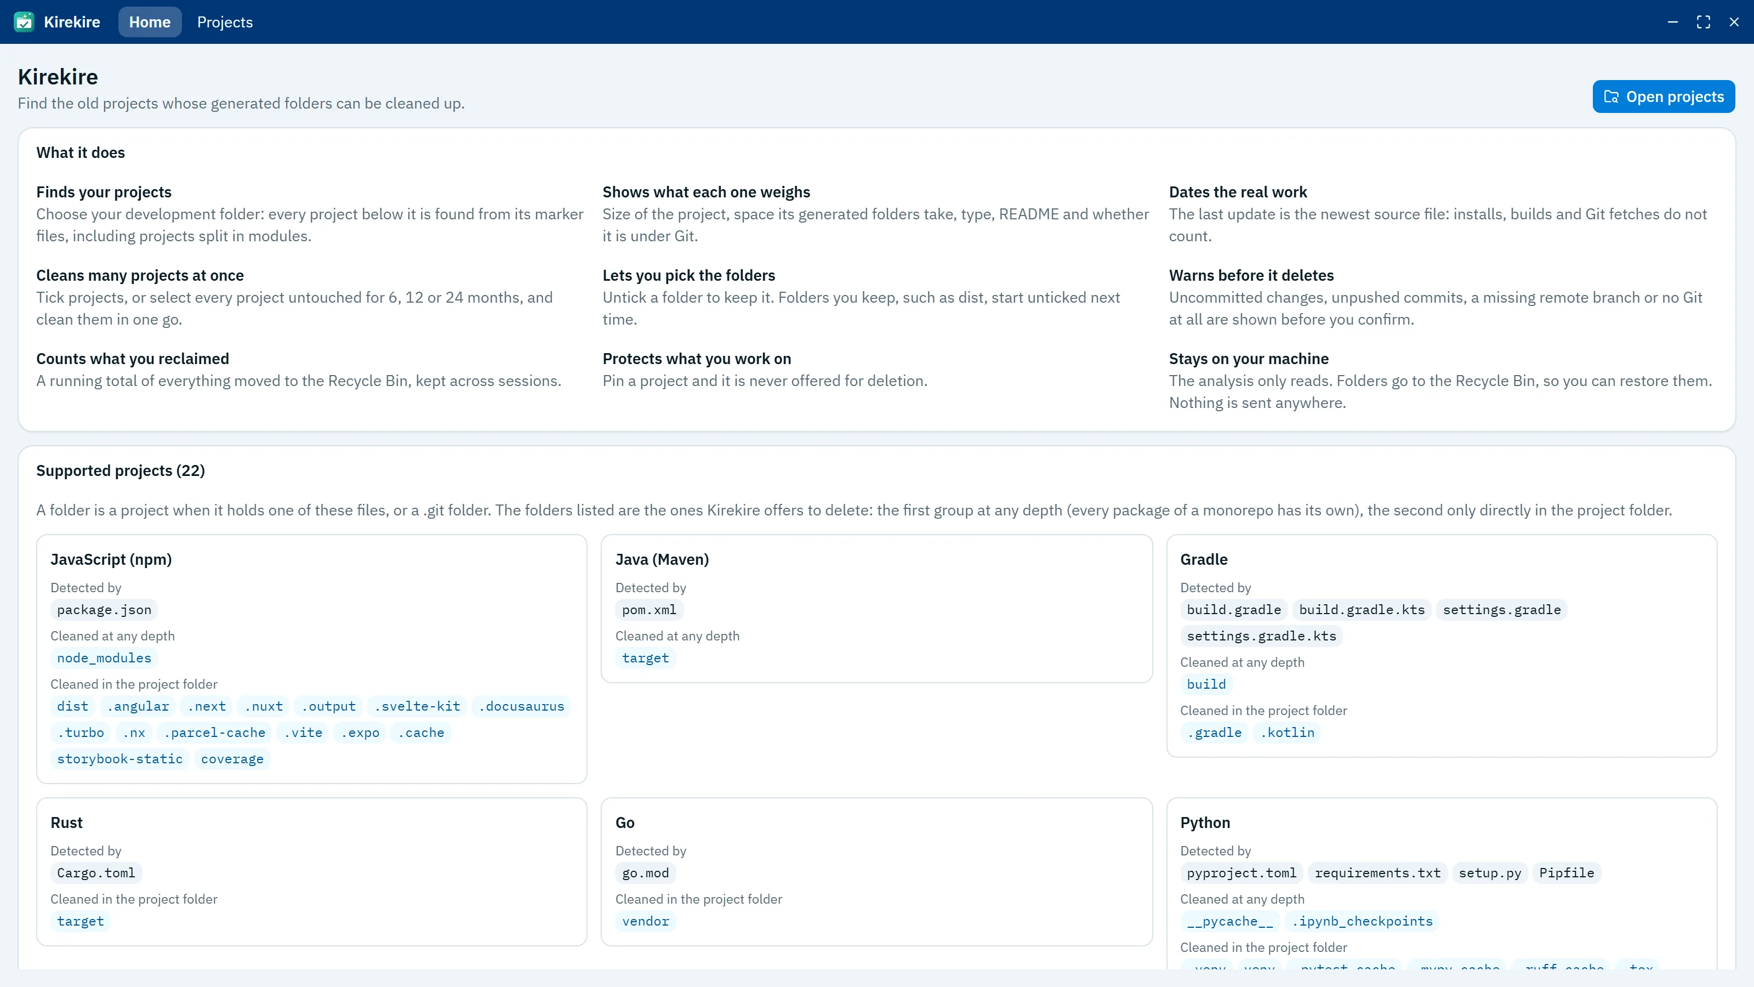
Task: Click the Supported projects (22) heading
Action: pos(121,470)
